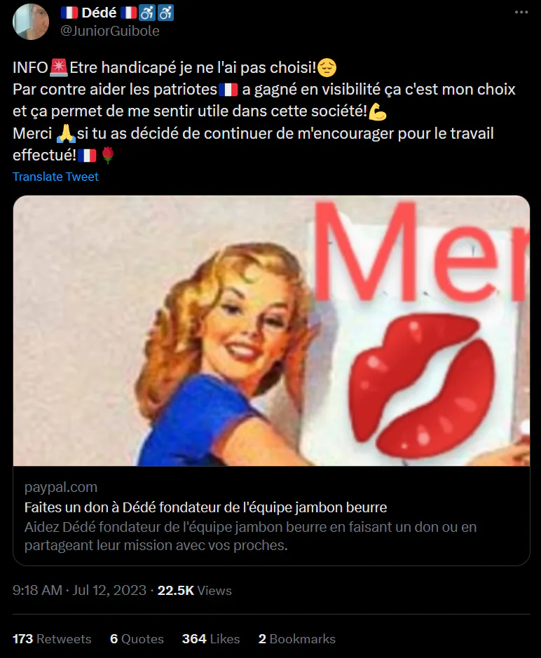The height and width of the screenshot is (658, 541).
Task: View the 6 Quotes list
Action: tap(137, 638)
